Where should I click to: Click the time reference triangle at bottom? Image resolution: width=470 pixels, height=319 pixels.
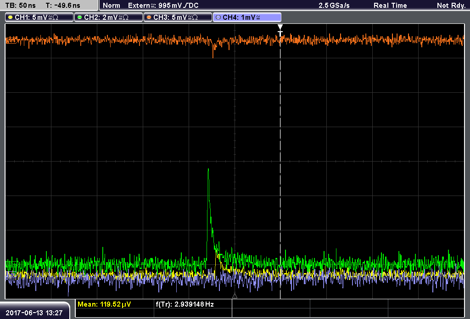click(x=235, y=296)
